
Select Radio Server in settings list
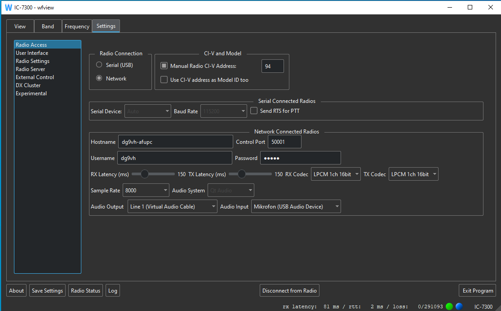[31, 69]
